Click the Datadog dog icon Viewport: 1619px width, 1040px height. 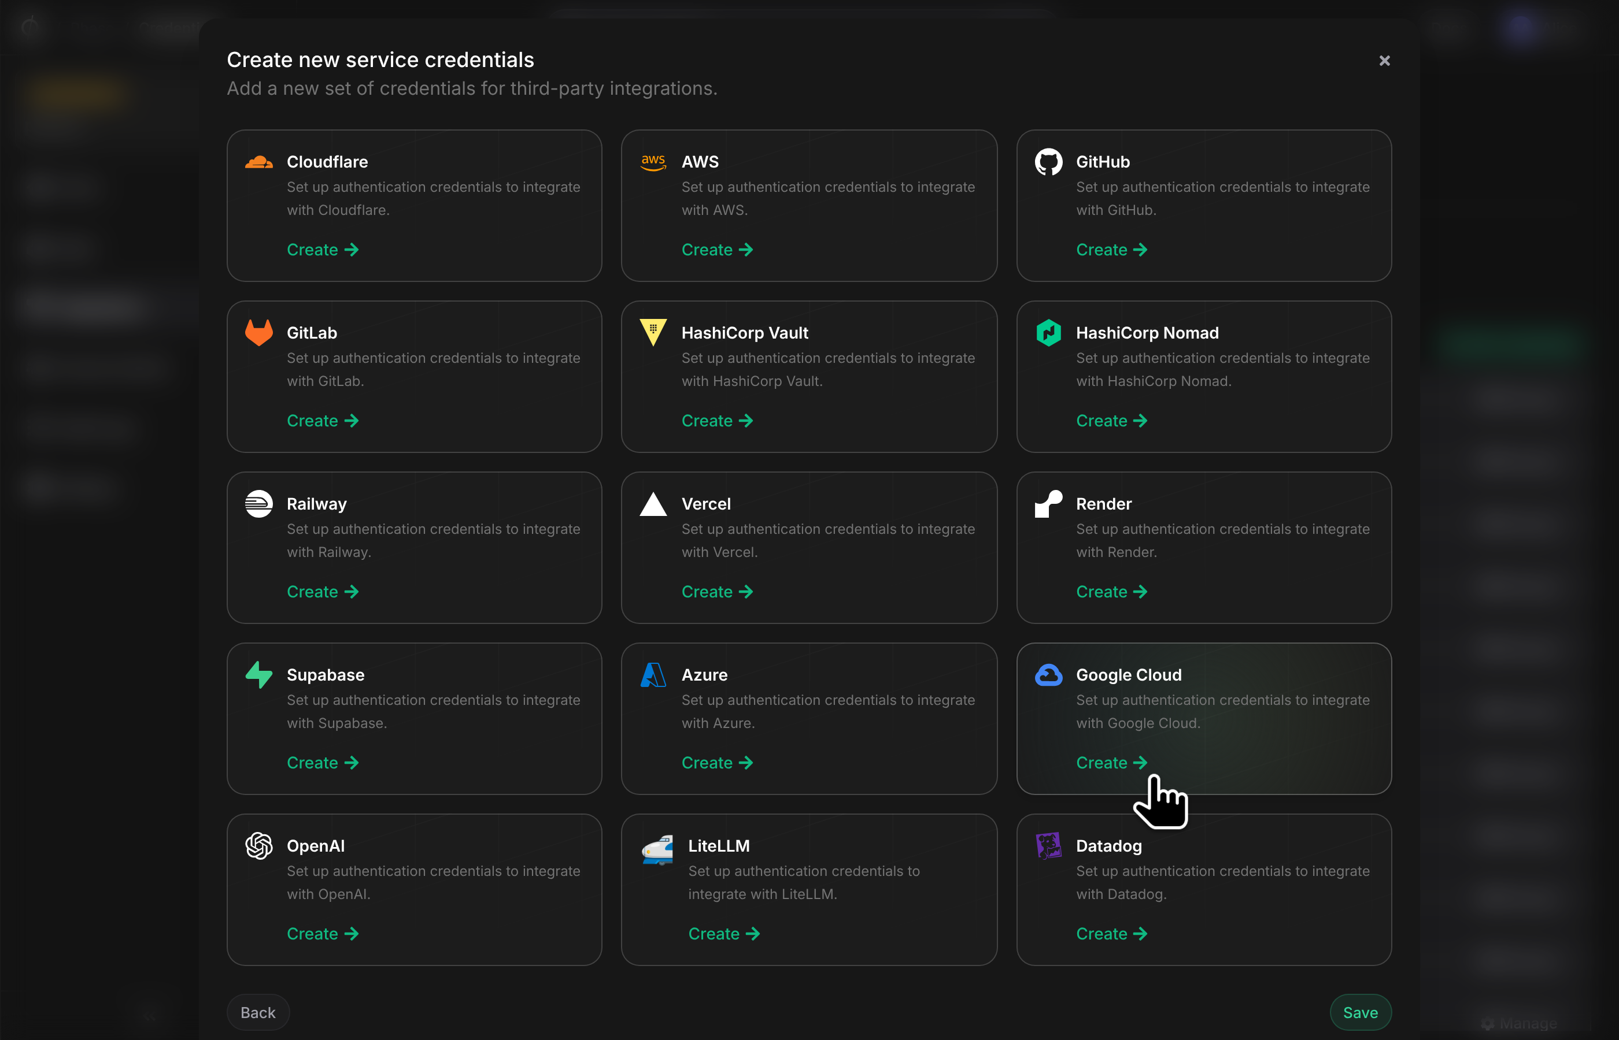[x=1049, y=845]
